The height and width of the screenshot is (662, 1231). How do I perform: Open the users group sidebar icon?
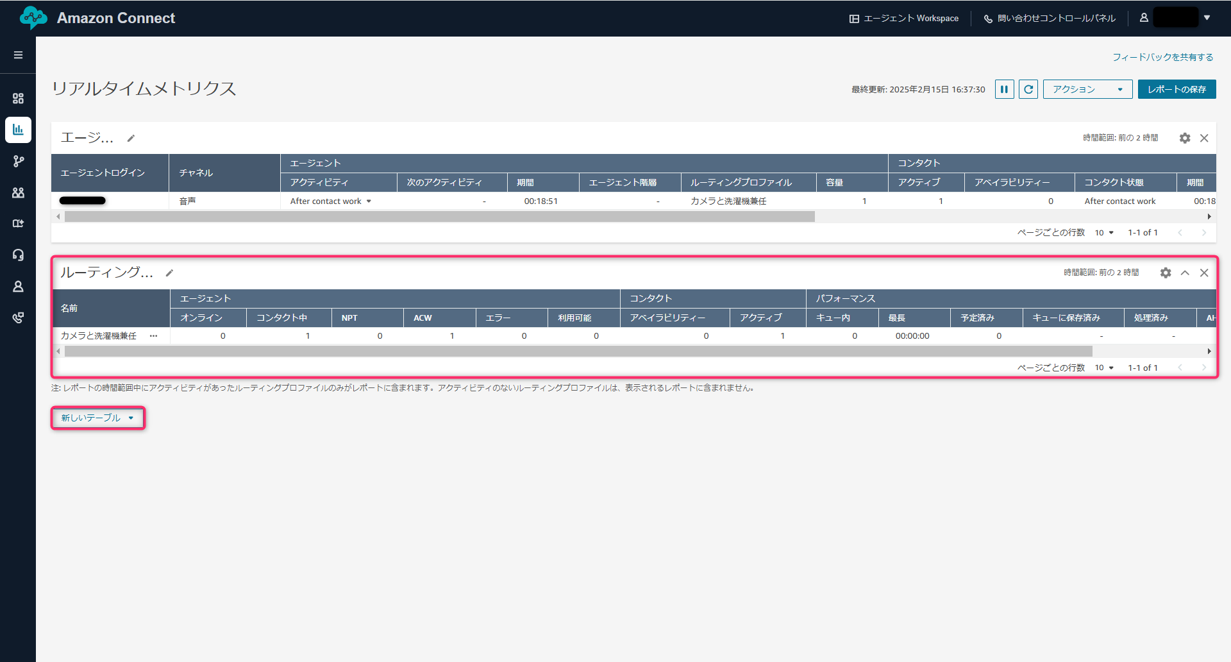18,192
